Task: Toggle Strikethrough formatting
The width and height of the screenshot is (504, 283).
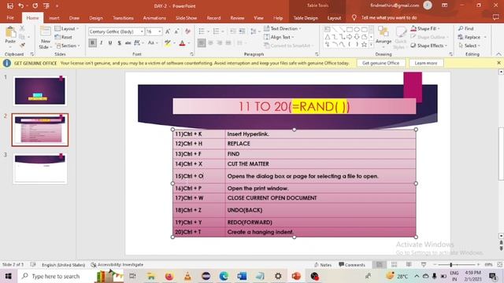Action: point(128,42)
